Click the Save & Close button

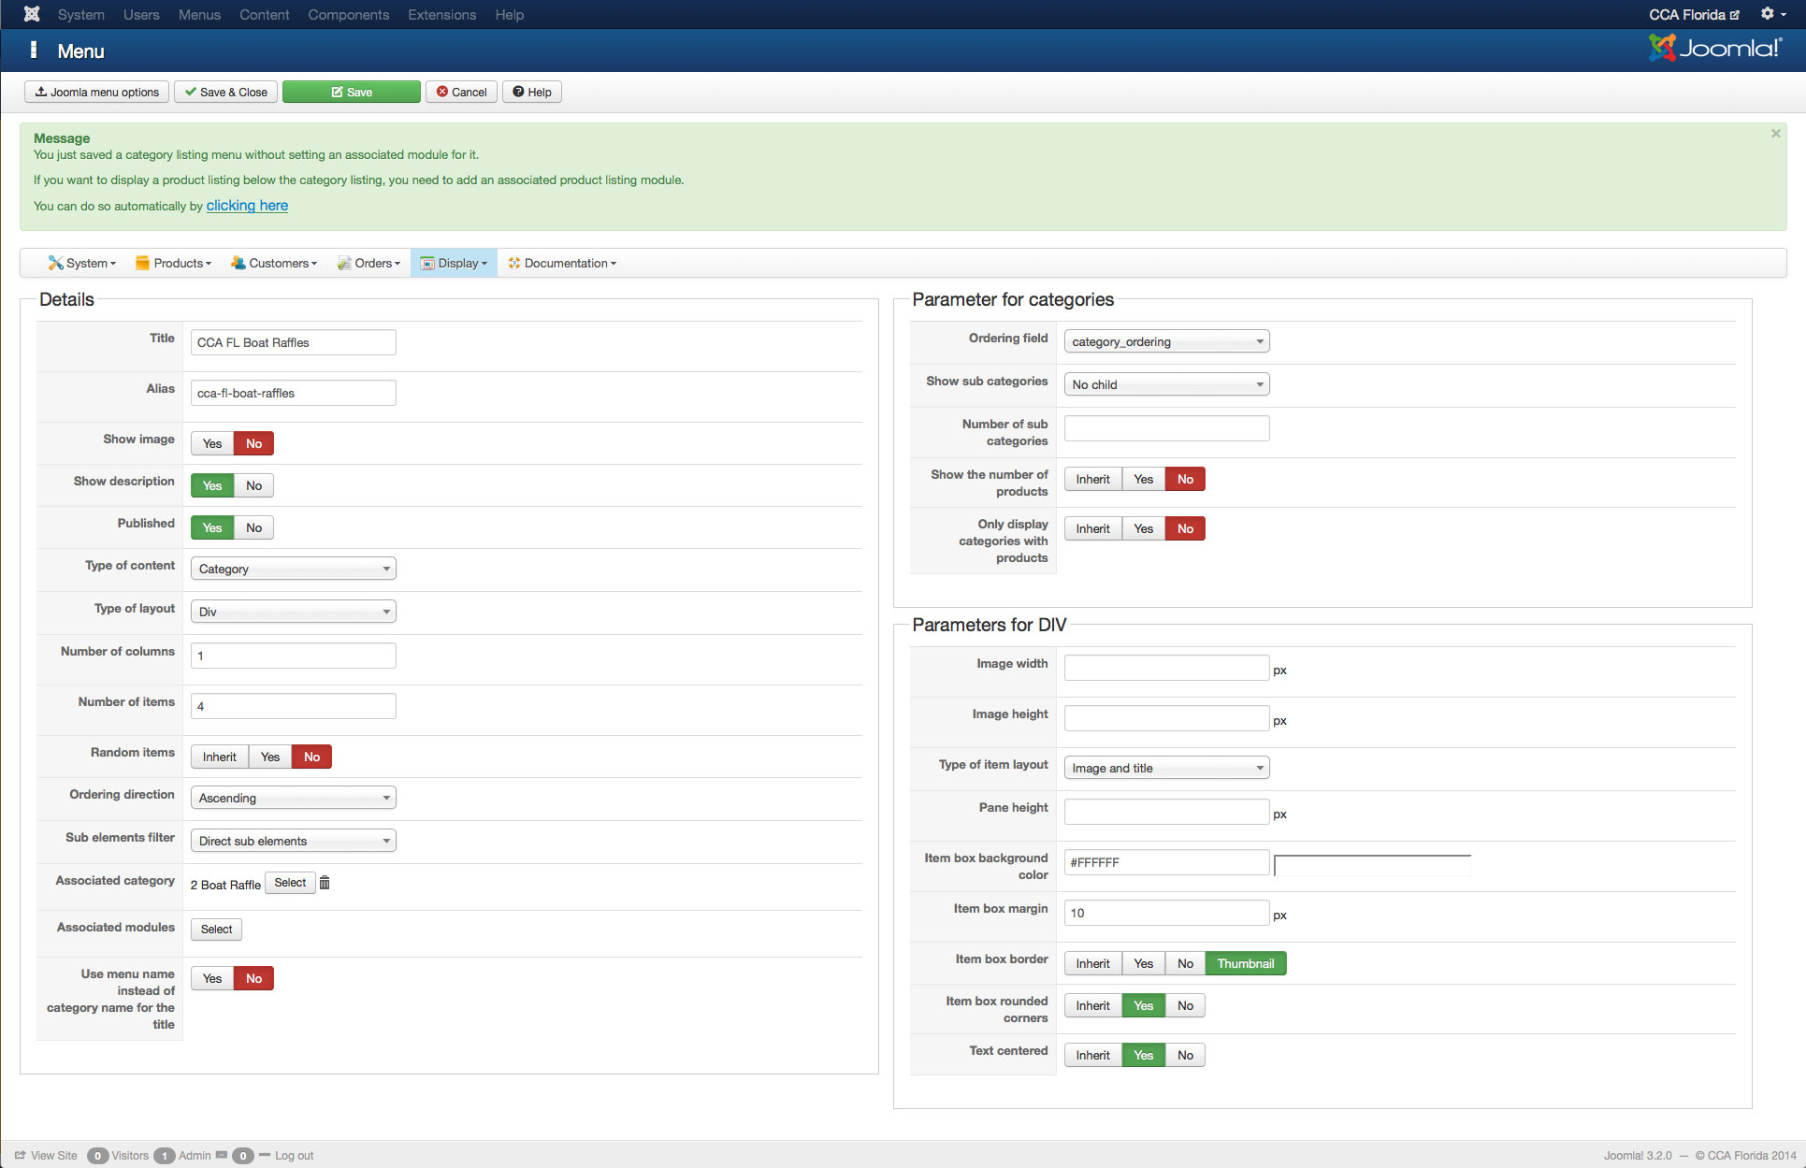click(x=225, y=92)
